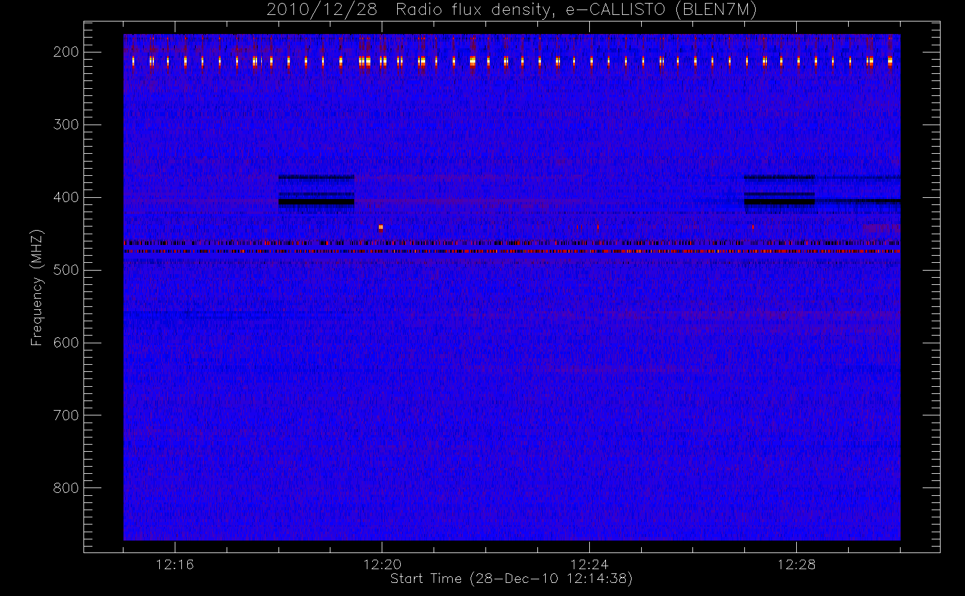Click the 12:20 time tick label
The width and height of the screenshot is (965, 596).
click(x=382, y=564)
